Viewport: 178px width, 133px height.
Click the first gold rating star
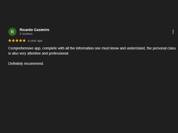(x=10, y=41)
